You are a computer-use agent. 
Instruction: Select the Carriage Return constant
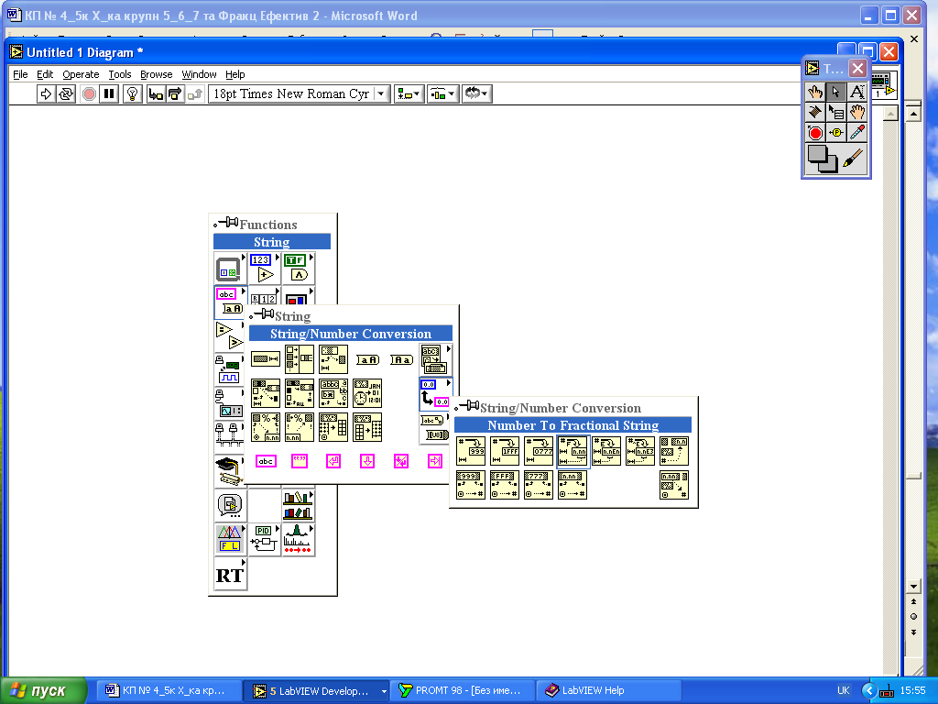point(333,461)
